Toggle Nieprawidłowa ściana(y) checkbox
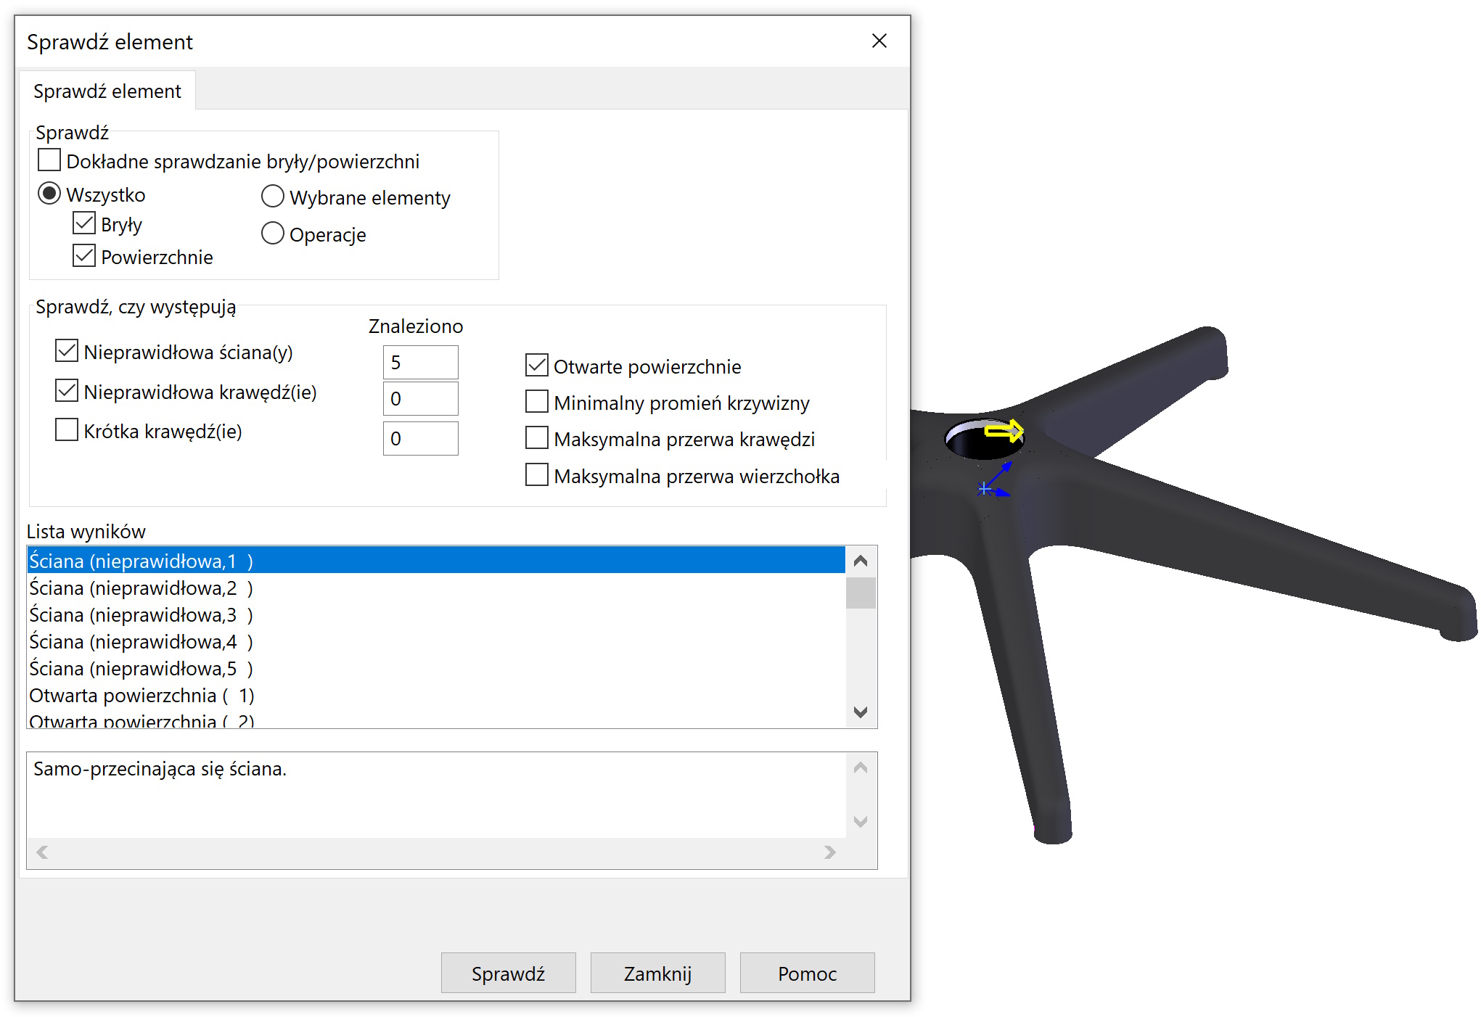Viewport: 1481px width, 1017px height. click(67, 351)
